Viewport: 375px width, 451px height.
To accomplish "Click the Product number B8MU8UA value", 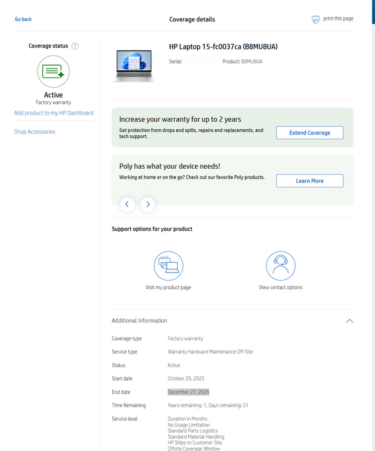I will point(252,62).
